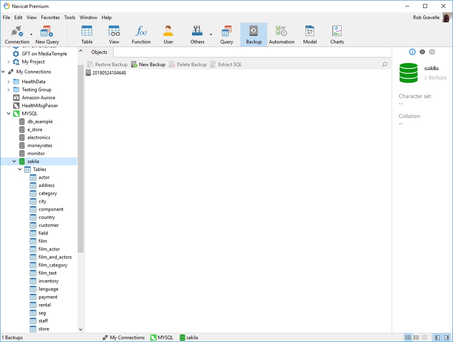Collapse the Tables node
The width and height of the screenshot is (453, 342).
20,169
